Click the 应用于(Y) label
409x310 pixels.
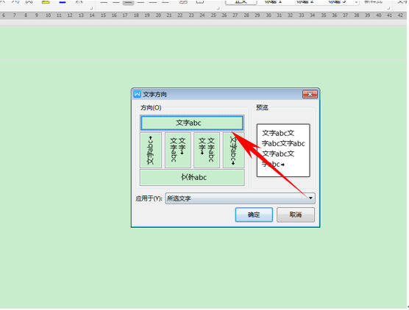149,198
